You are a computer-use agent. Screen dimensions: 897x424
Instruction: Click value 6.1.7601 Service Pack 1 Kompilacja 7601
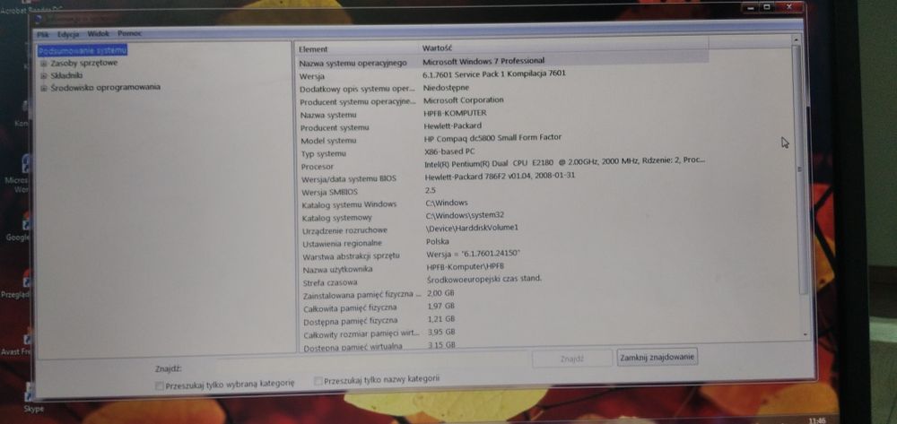click(494, 74)
